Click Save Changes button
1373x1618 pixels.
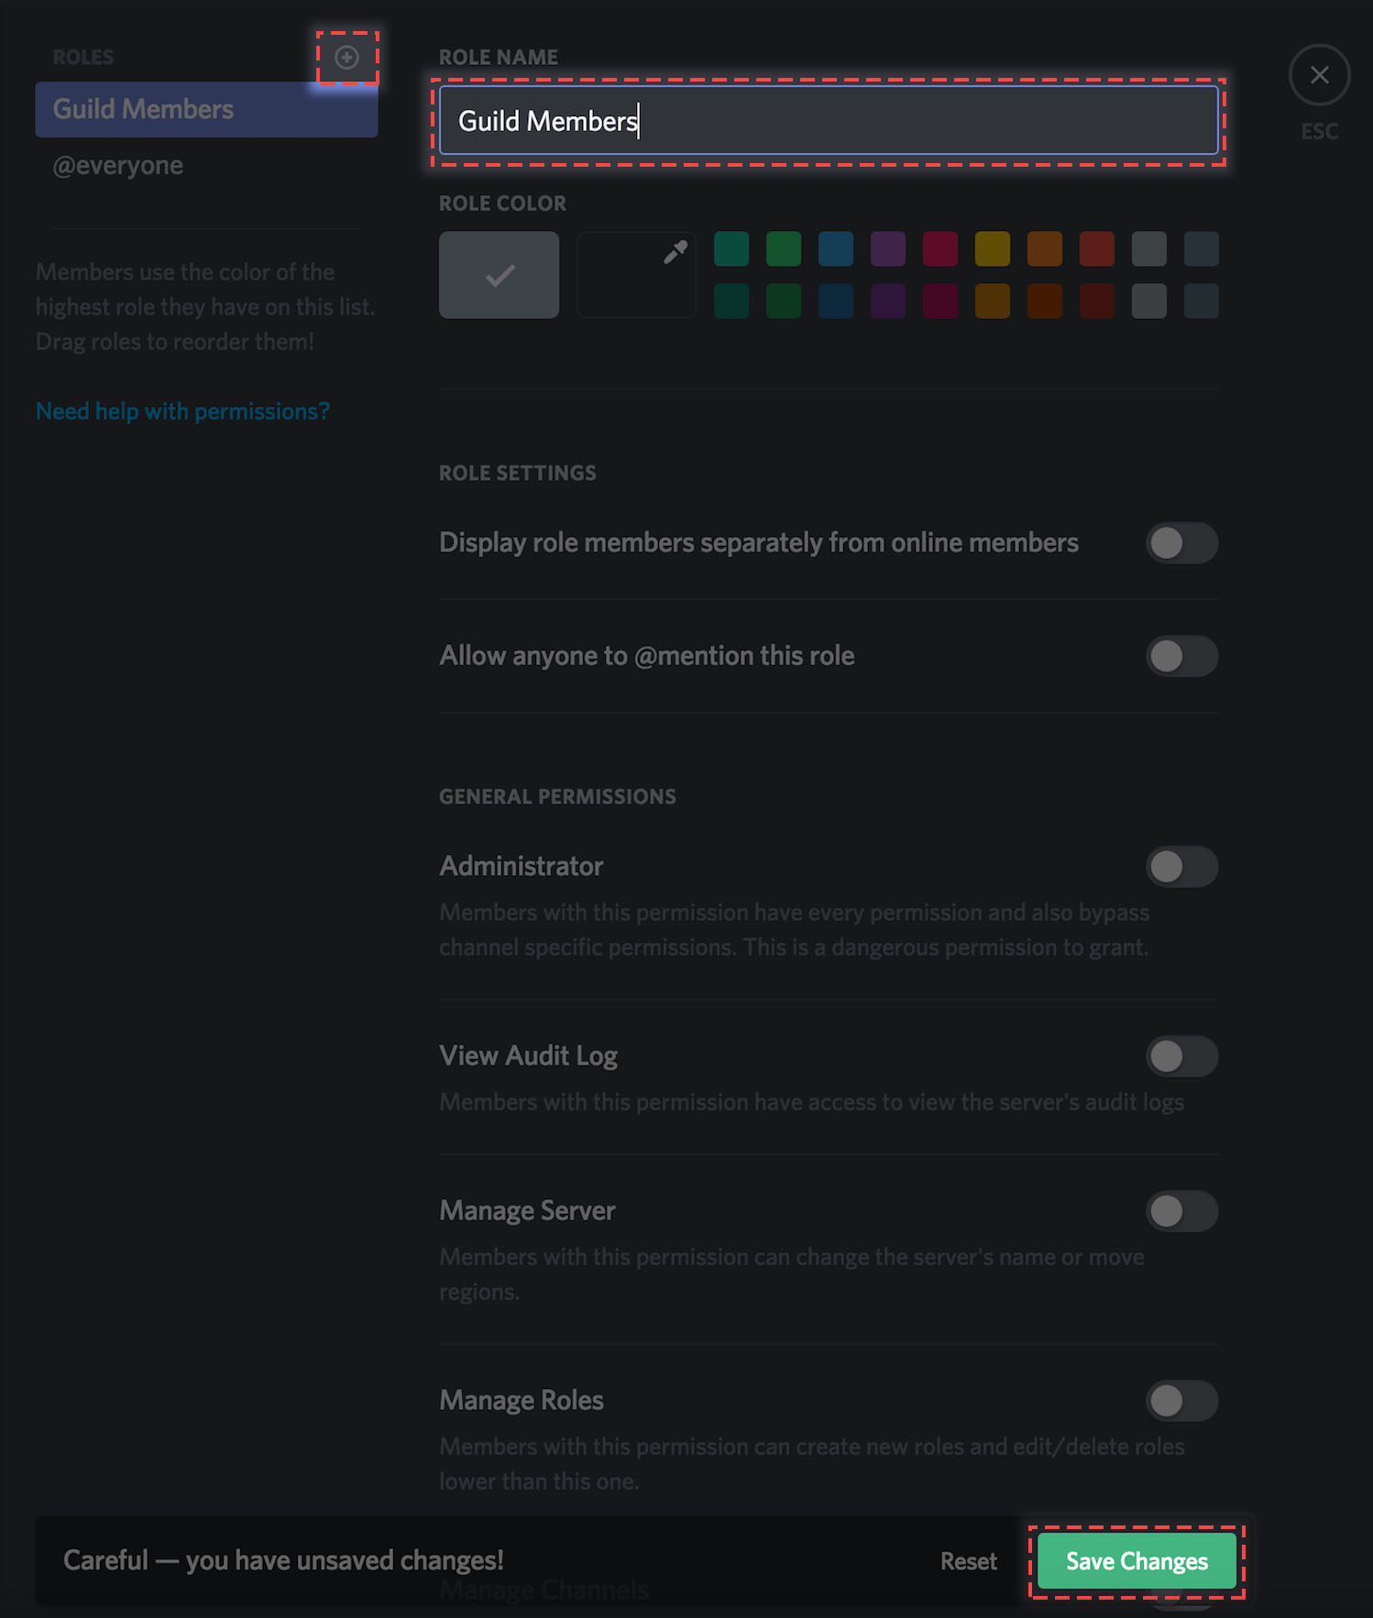[x=1137, y=1561]
